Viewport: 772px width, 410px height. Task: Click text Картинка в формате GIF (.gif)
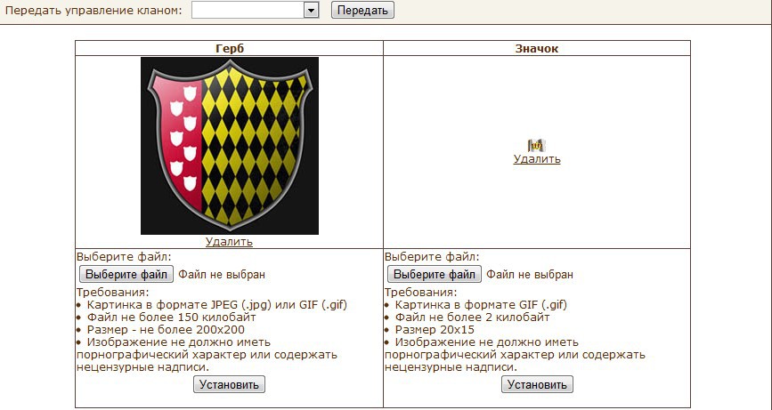tap(481, 305)
